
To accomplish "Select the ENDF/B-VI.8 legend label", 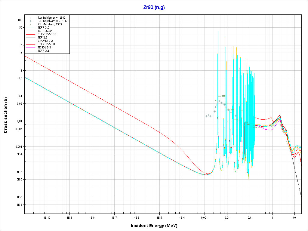I will (46, 44).
